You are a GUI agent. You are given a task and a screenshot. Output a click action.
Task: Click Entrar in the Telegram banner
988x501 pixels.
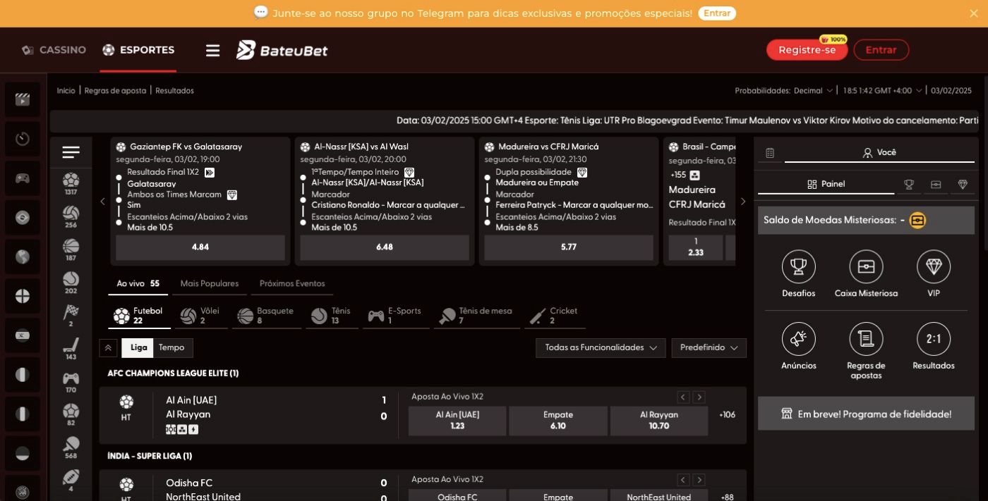pyautogui.click(x=717, y=13)
